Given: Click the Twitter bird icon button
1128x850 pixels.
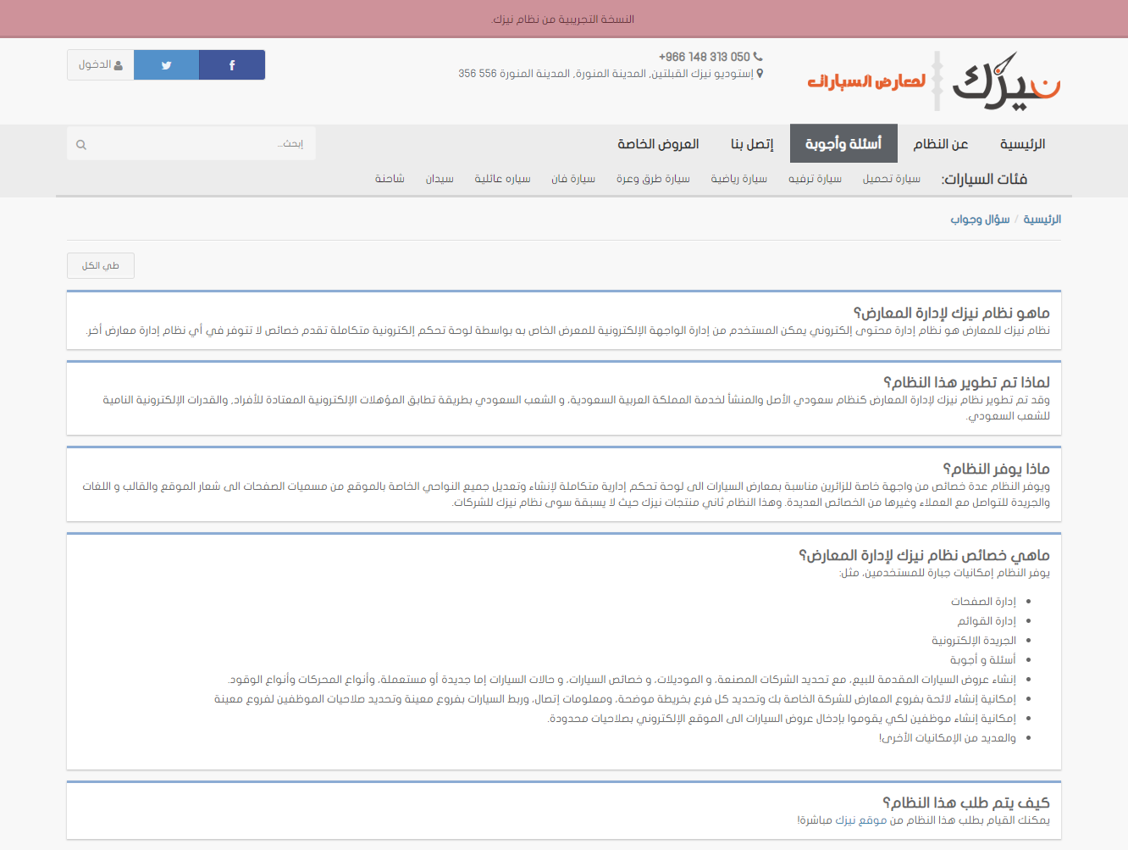Looking at the screenshot, I should point(167,65).
